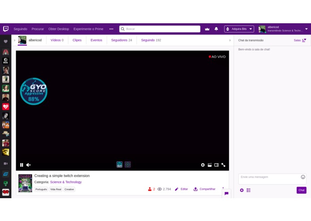Unmute the stream audio
This screenshot has width=311, height=221.
coord(28,165)
